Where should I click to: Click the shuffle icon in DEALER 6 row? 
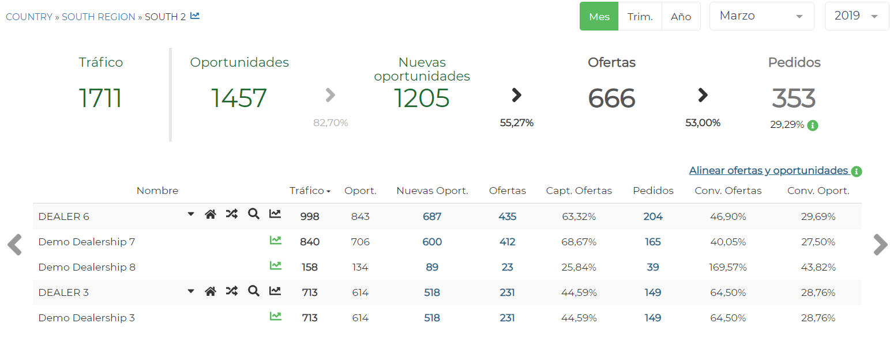point(231,215)
